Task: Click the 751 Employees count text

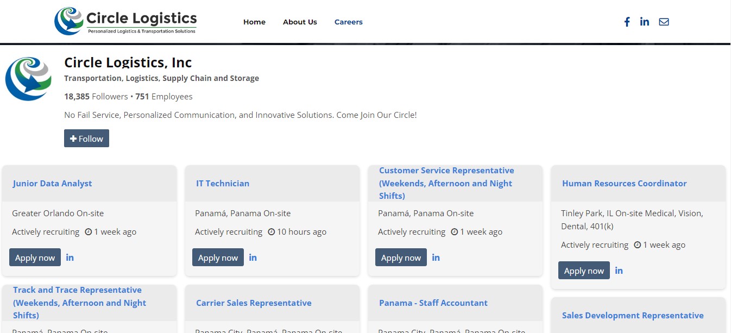Action: coord(164,97)
